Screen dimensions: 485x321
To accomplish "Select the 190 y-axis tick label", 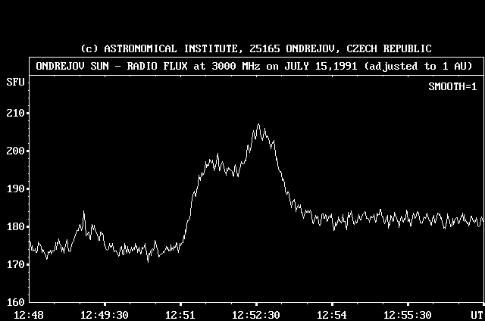I will pyautogui.click(x=14, y=189).
